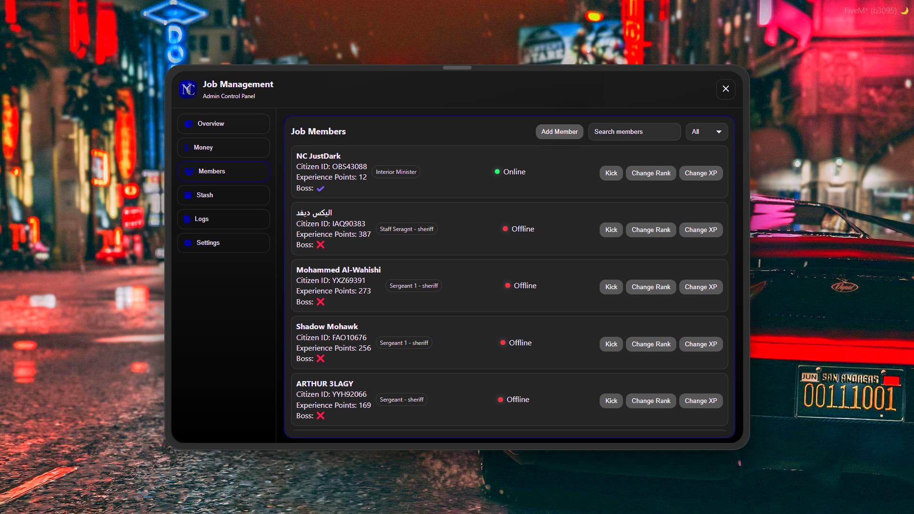This screenshot has width=914, height=514.
Task: Kick member ARTHUR 3LAGY
Action: tap(611, 401)
